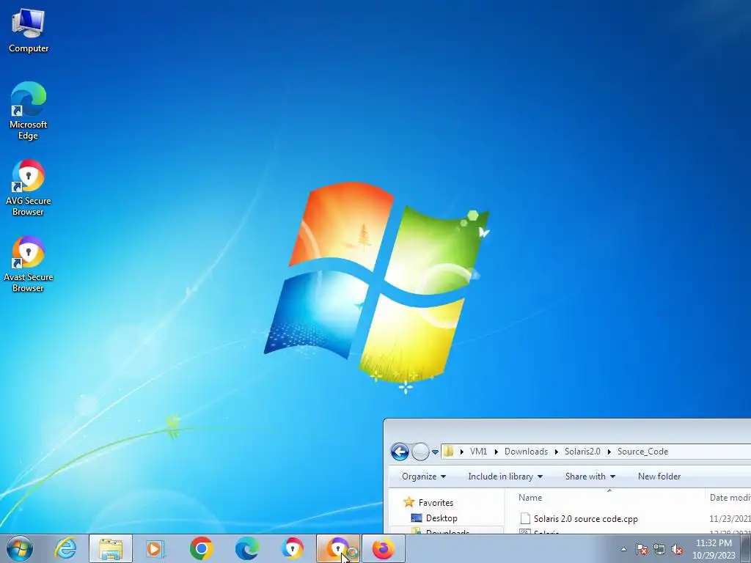
Task: Launch Internet Explorer from the taskbar
Action: coord(65,548)
